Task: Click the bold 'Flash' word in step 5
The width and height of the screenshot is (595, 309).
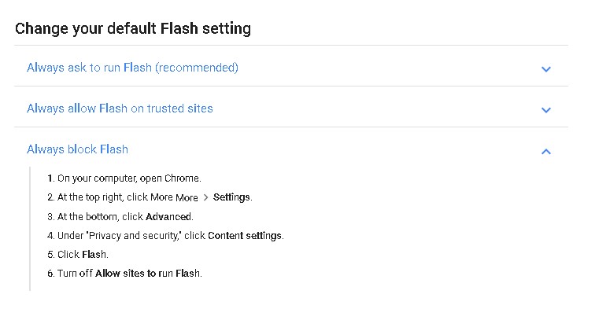Action: (94, 255)
